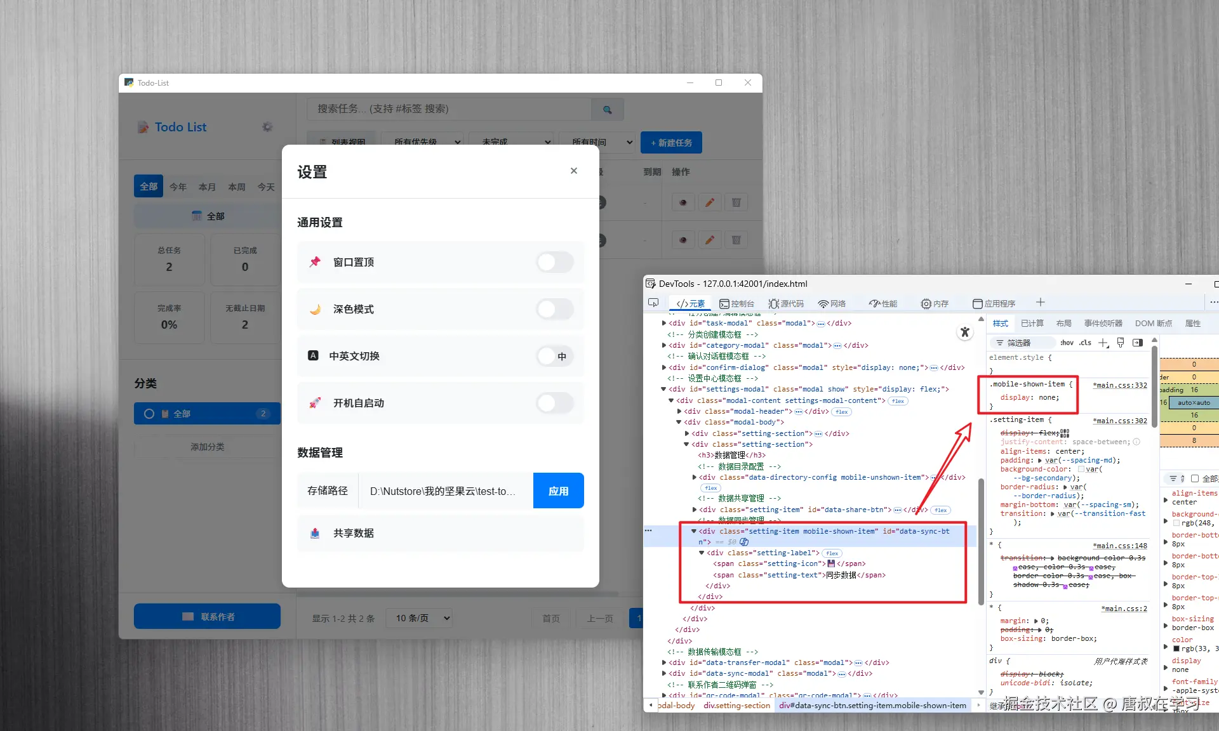Screen dimensions: 1219x731
Task: Click the background-color swatch in .setting-item rule
Action: [x=1081, y=470]
